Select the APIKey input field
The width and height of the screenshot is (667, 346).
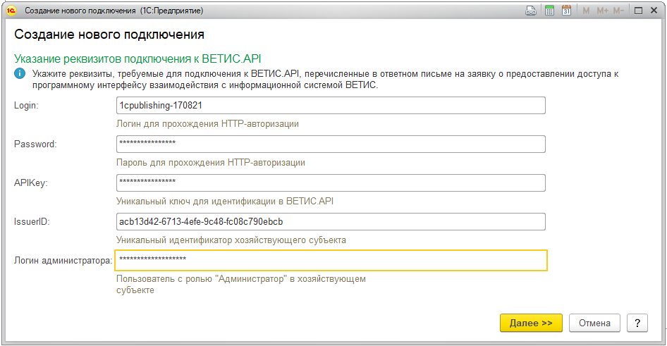[331, 183]
